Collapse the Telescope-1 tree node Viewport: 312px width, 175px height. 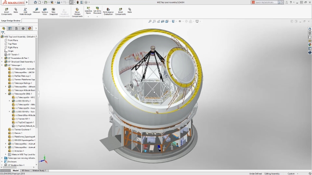click(2, 65)
